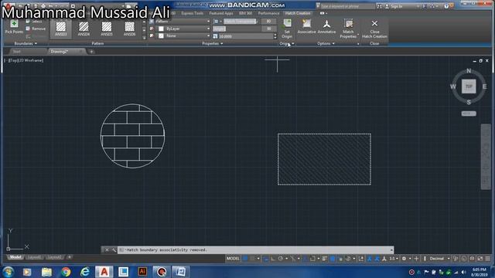Select the Hatch Creation ribbon tab
The image size is (495, 278).
click(298, 13)
